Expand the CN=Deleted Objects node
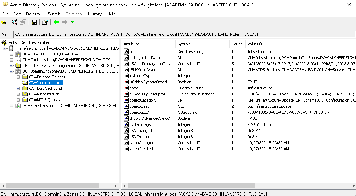This screenshot has height=196, width=356. 18,77
